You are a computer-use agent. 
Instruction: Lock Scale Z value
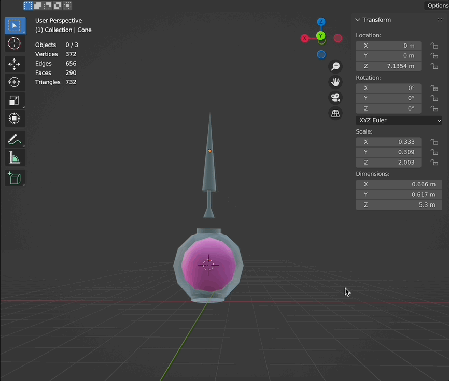point(434,163)
